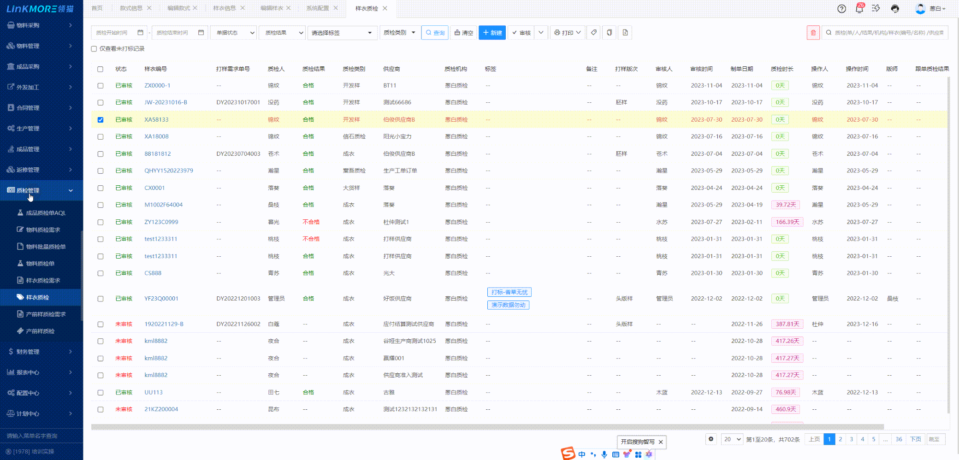Open the page size dropdown showing 20
This screenshot has width=959, height=460.
point(732,439)
